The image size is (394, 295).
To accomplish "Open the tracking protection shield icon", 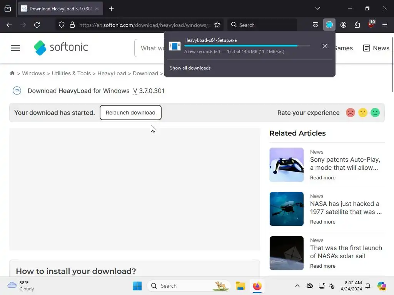I will (x=62, y=25).
